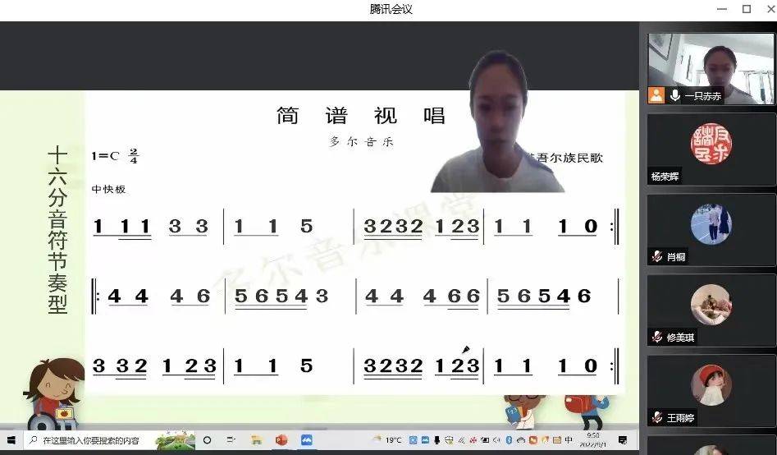The width and height of the screenshot is (777, 455).
Task: Click the 19°C weather widget in taskbar
Action: point(387,440)
